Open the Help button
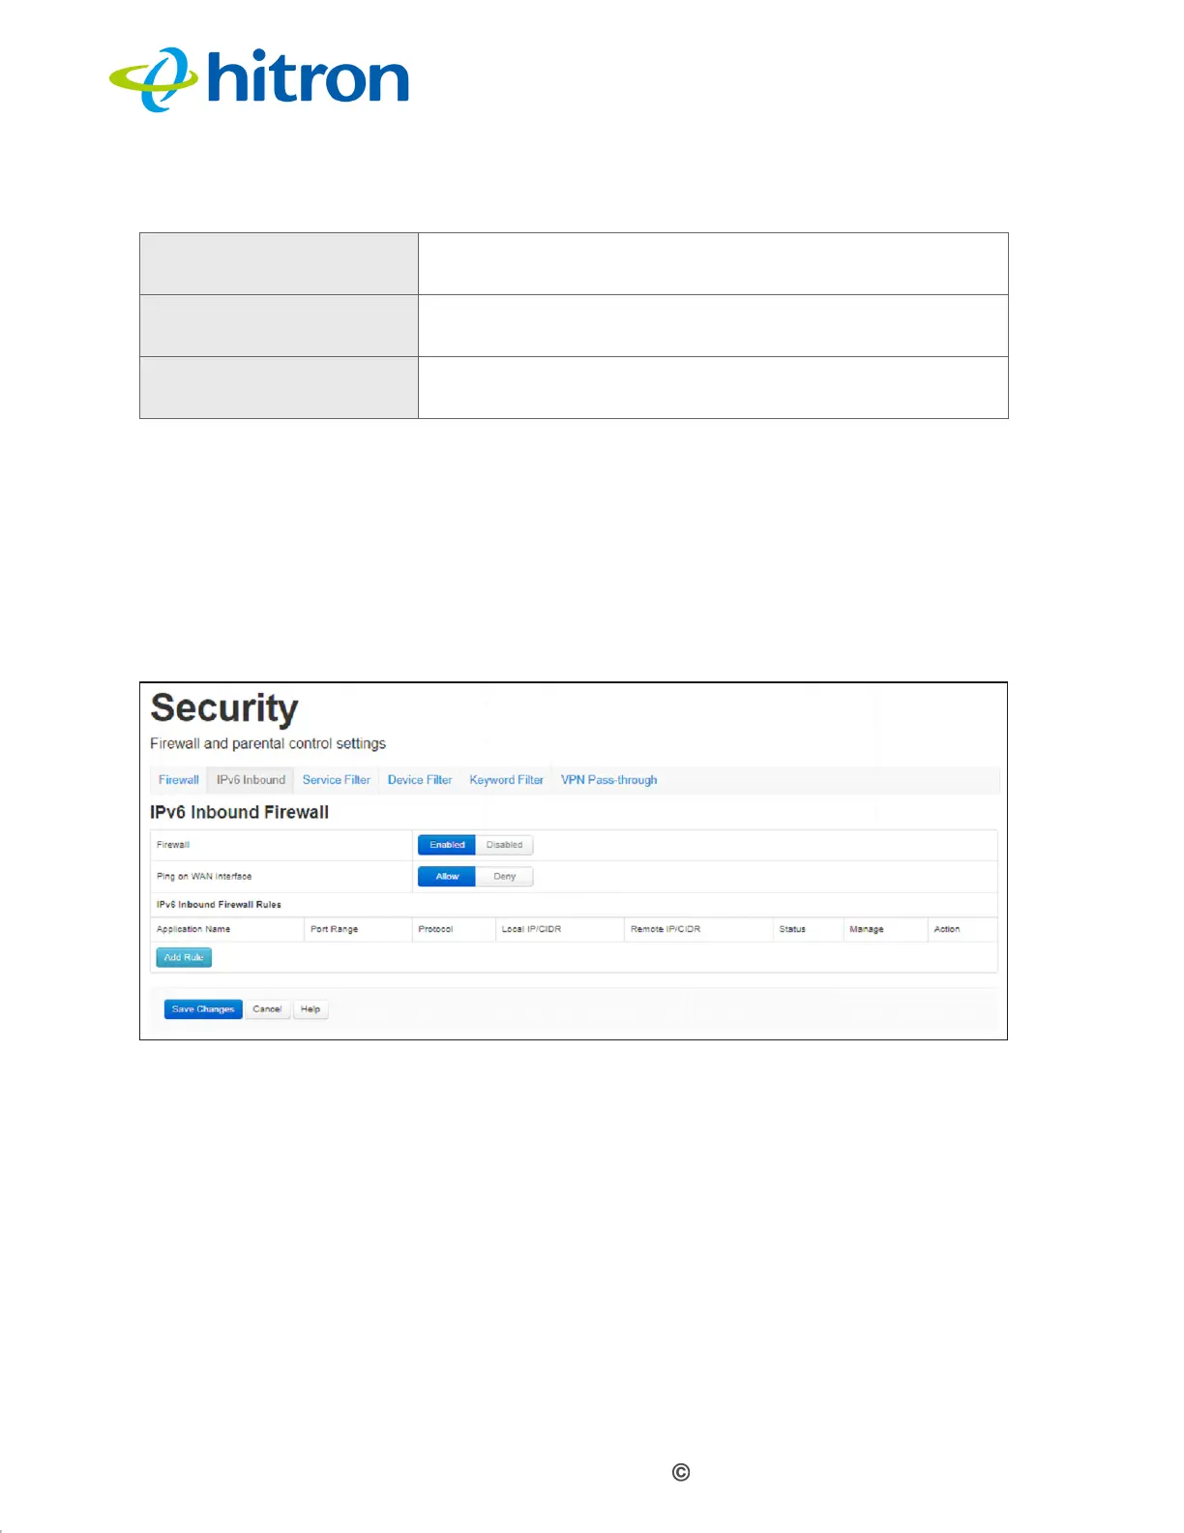Viewport: 1184px width, 1533px height. click(x=311, y=1009)
